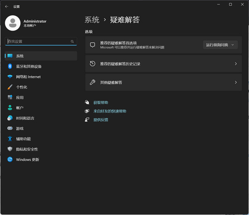Click the Bluetooth and devices icon
249x215 pixels.
pos(10,66)
